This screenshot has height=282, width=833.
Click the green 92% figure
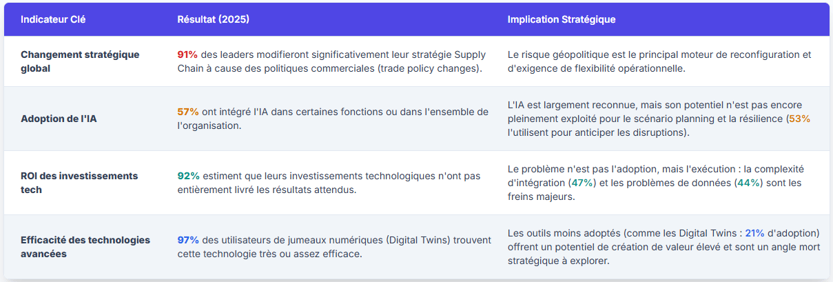click(188, 176)
